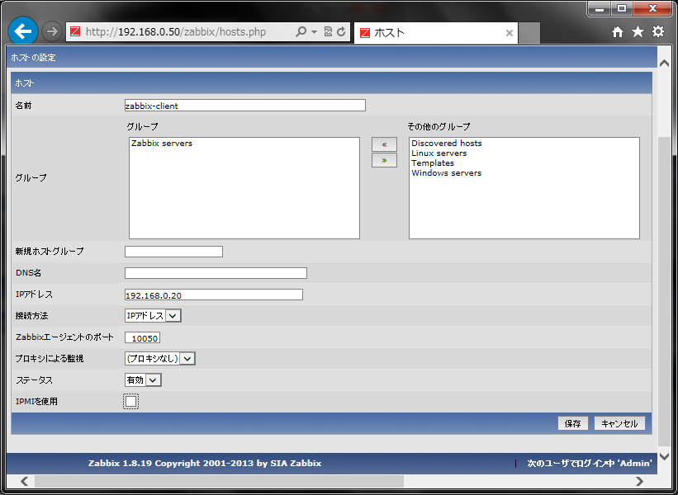Click the horizontal scrollbar left arrow
Image resolution: width=678 pixels, height=495 pixels.
pos(25,481)
